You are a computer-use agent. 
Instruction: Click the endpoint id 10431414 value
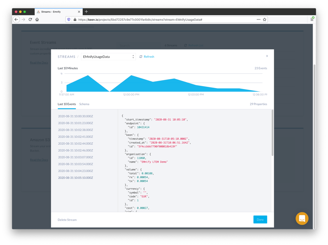143,127
